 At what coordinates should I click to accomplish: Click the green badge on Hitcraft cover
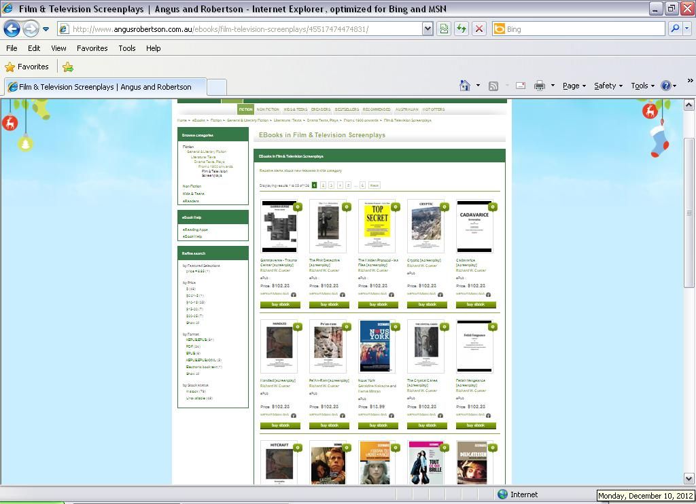(x=298, y=448)
